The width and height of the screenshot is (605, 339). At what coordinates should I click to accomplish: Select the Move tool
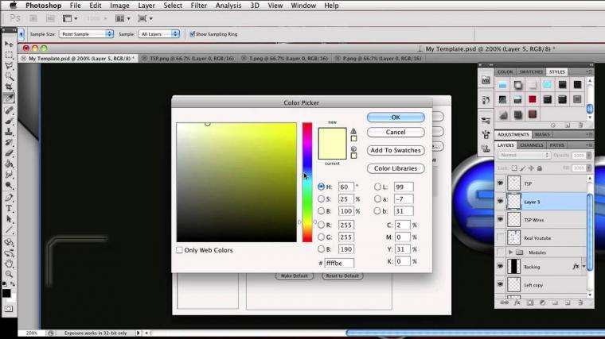(x=9, y=43)
